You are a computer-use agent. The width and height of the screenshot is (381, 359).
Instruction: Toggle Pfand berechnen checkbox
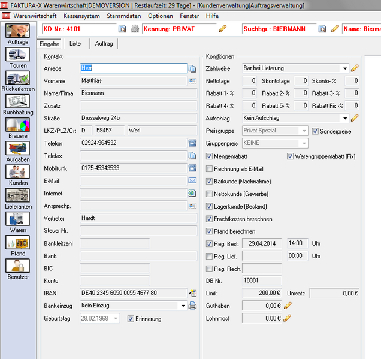[209, 231]
